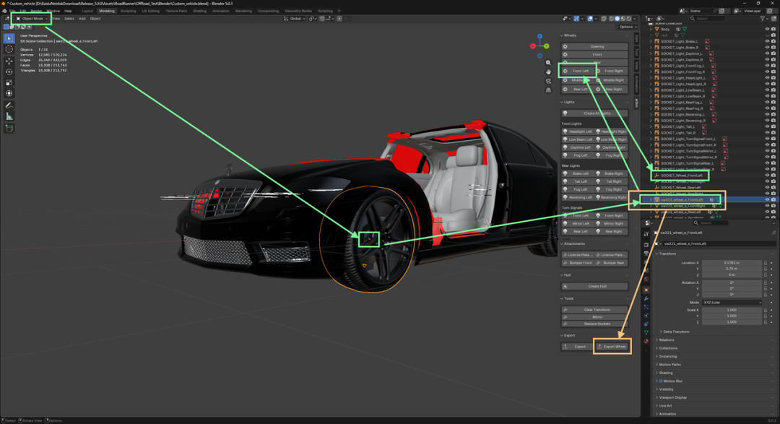
Task: Click the outliner filter funnel icon
Action: click(762, 18)
